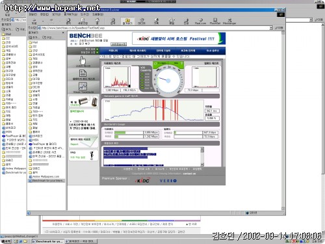Screen dimensions: 325x244
Task: Click the speedometer dial gauge
Action: (168, 81)
